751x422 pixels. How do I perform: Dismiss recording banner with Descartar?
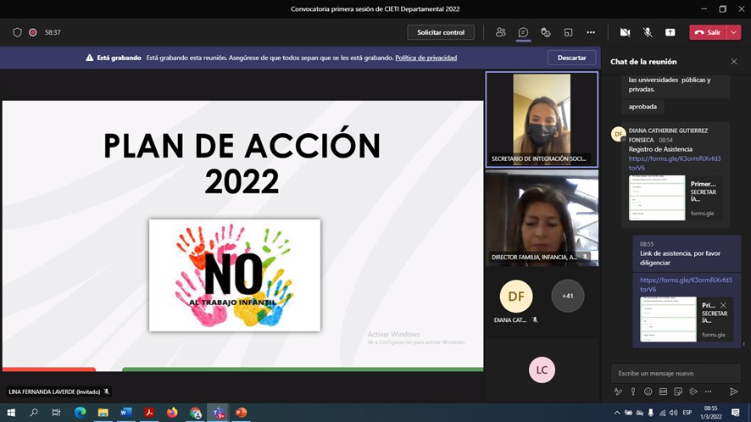point(571,58)
